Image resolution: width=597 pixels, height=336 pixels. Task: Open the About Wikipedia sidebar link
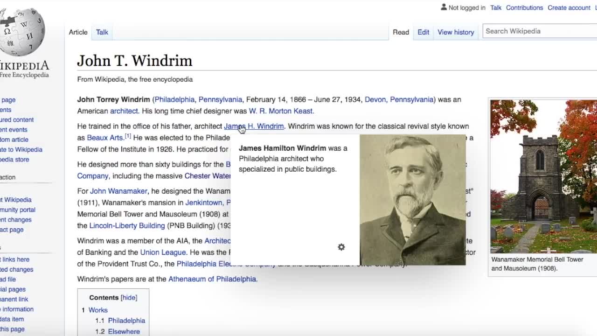[x=16, y=200]
